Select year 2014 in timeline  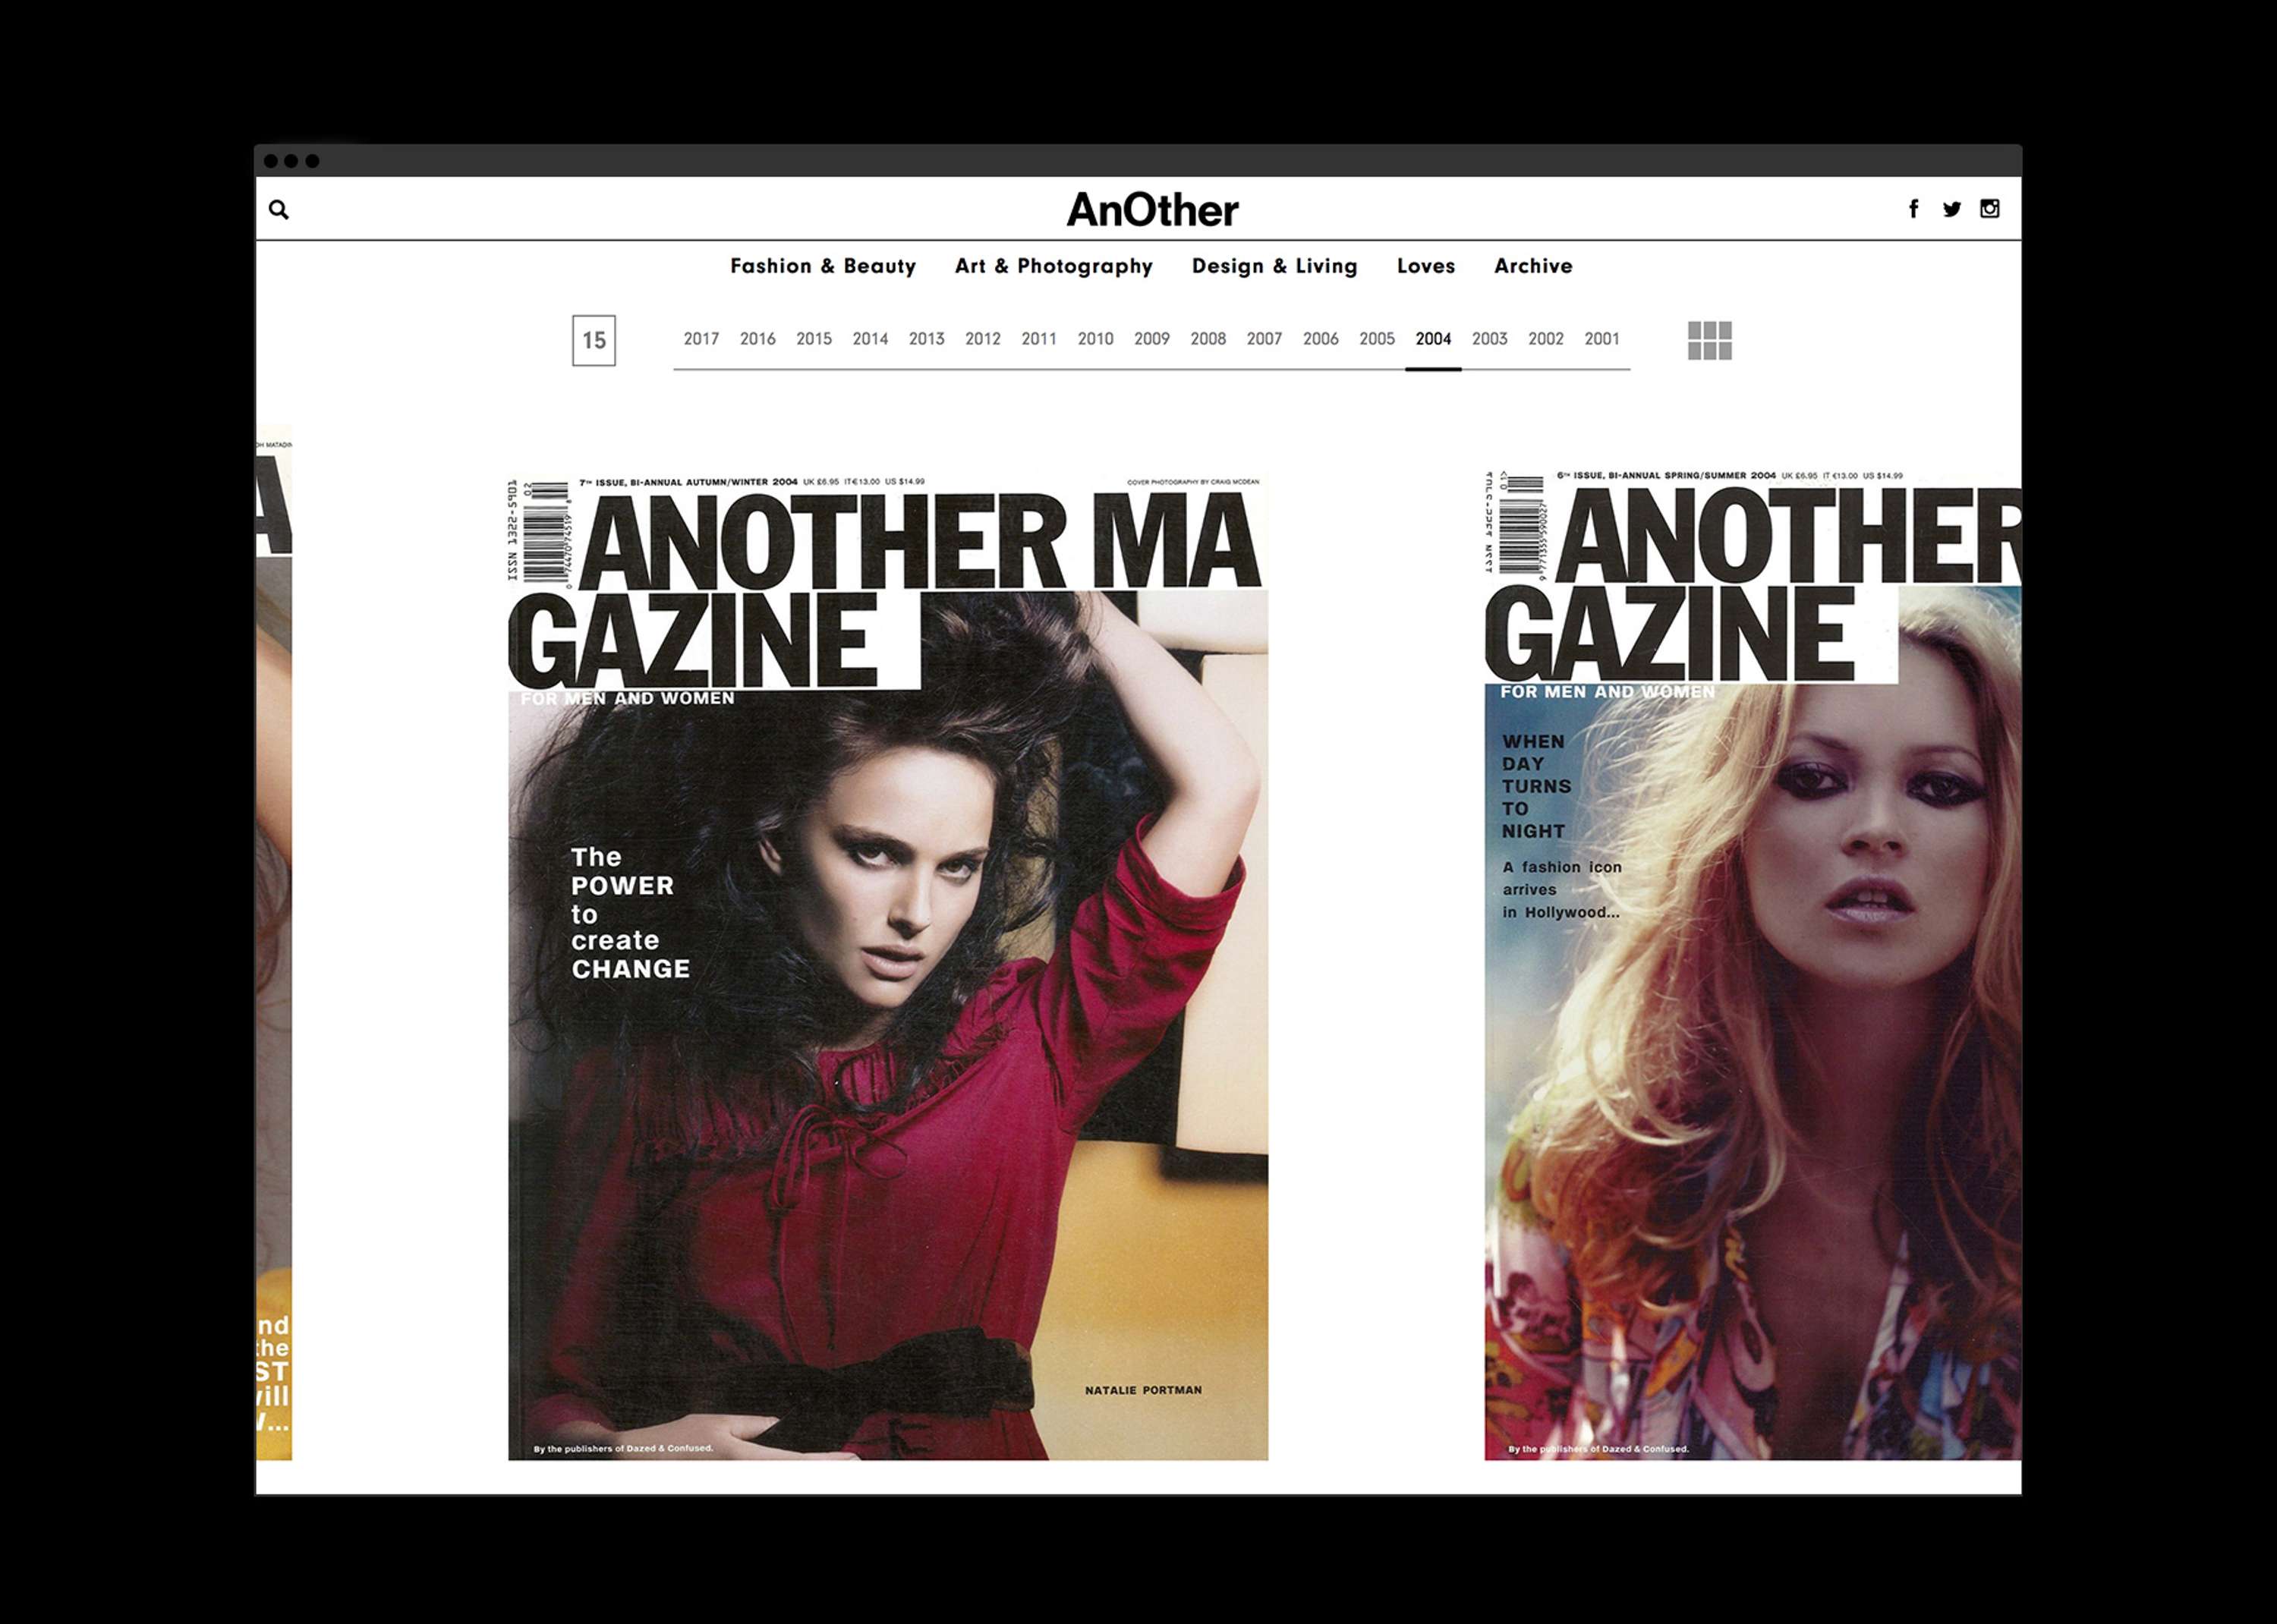[x=870, y=339]
